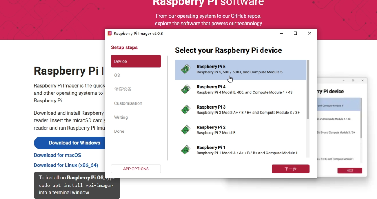Pick Raspberry Pi 3 device option
The width and height of the screenshot is (377, 199).
[241, 110]
